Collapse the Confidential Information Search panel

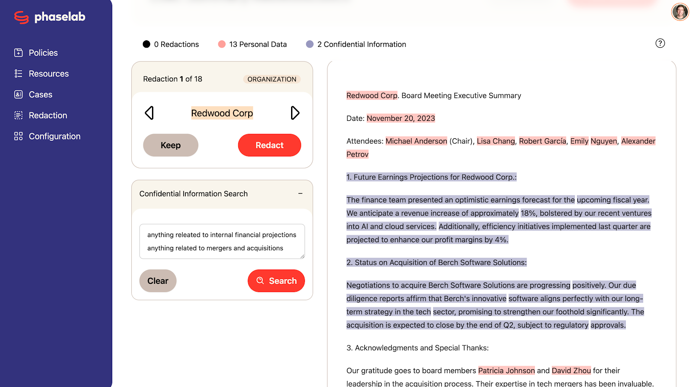(x=300, y=194)
